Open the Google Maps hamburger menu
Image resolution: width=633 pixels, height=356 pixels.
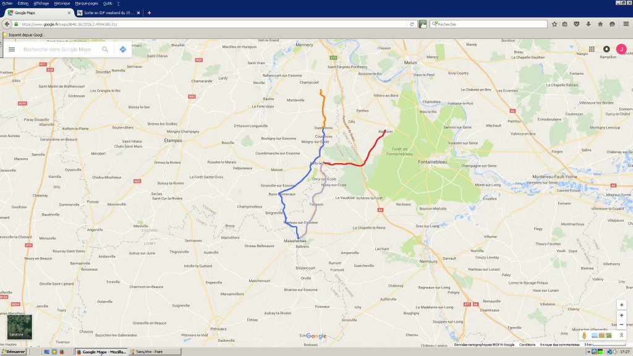pos(12,49)
